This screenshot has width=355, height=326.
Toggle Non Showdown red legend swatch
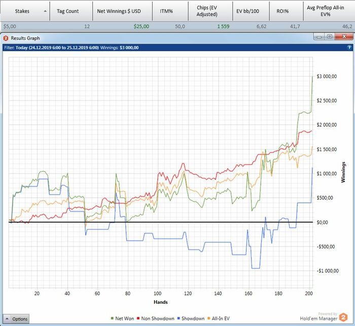pyautogui.click(x=138, y=318)
